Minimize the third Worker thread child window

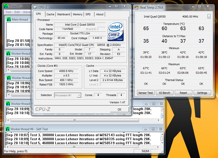tap(146, 104)
